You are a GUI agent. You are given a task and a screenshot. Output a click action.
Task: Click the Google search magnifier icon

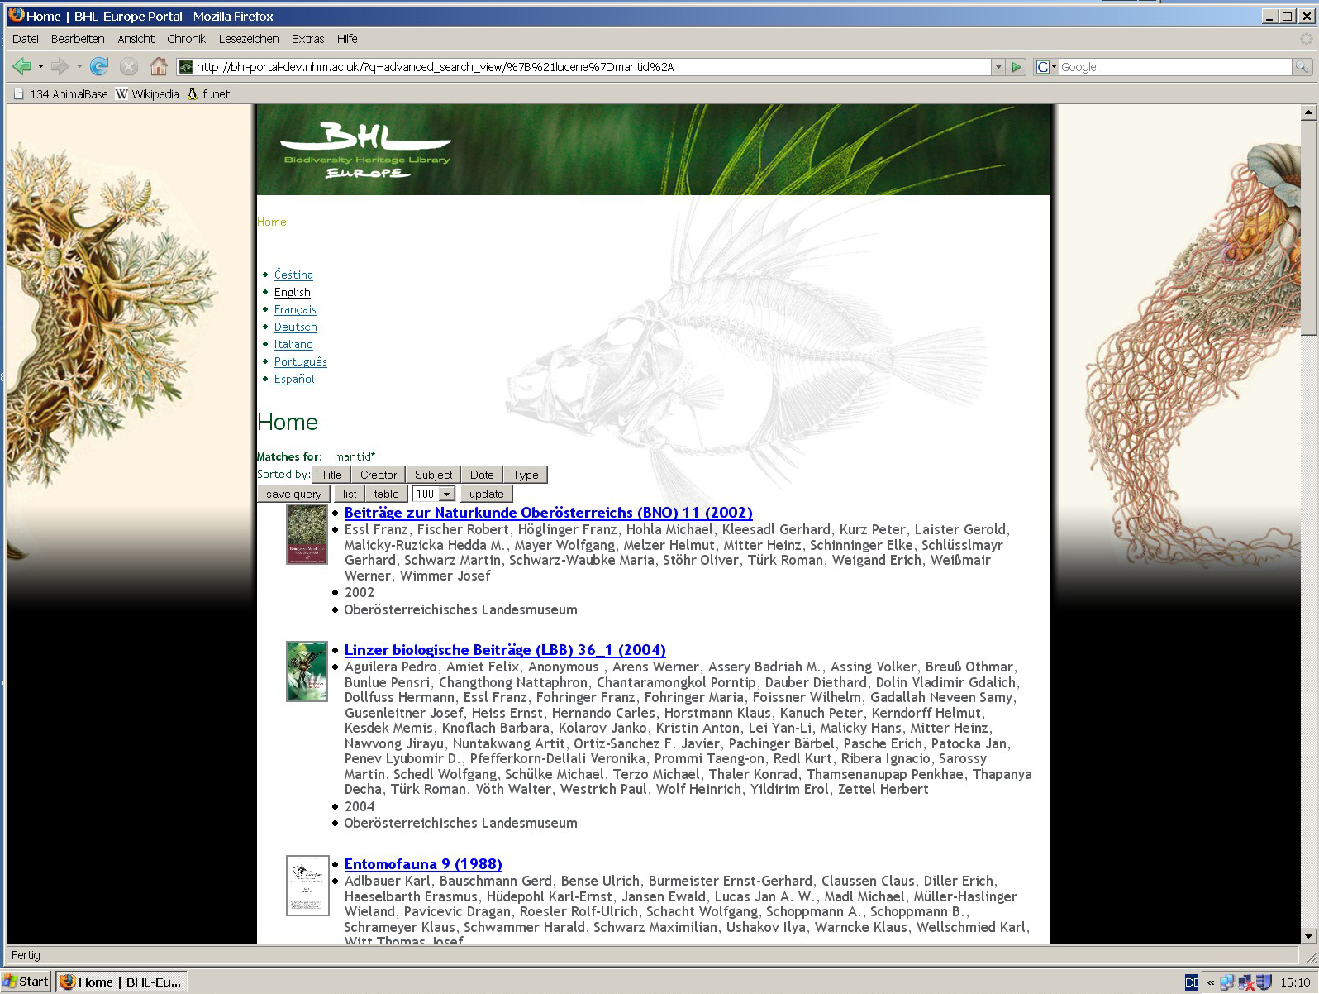pyautogui.click(x=1302, y=67)
